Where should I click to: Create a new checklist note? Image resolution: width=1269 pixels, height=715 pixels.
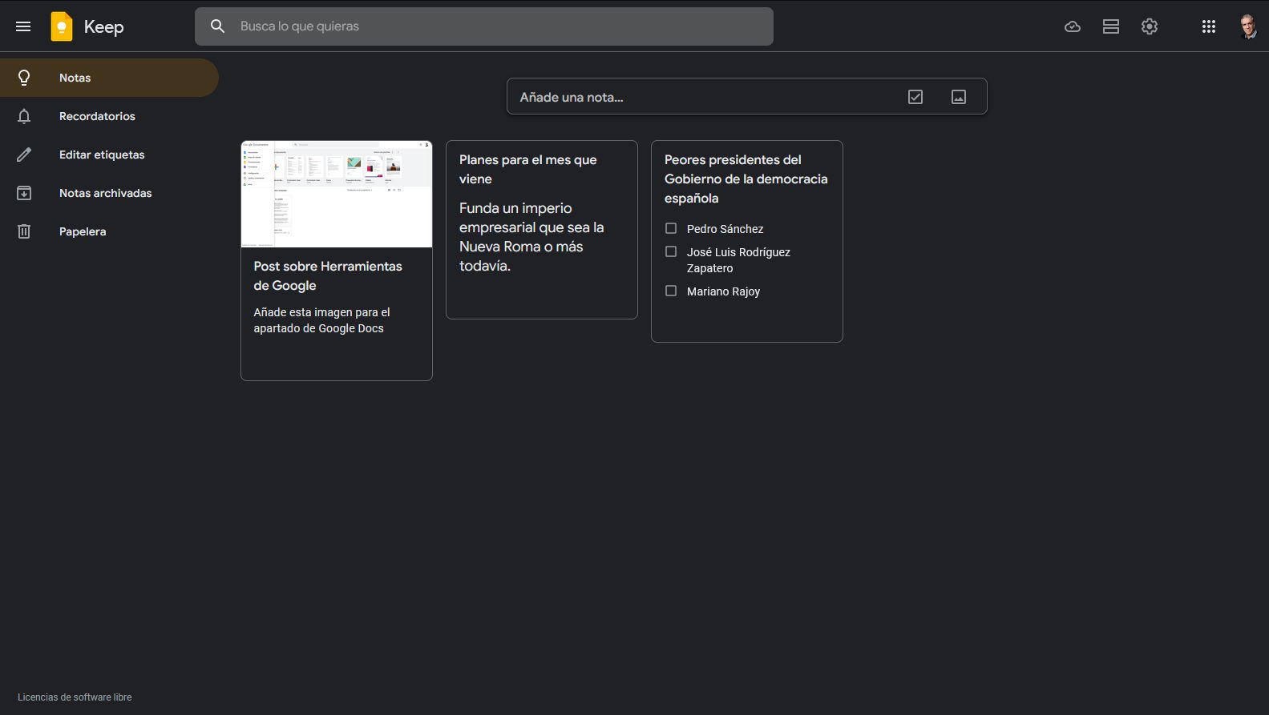[x=915, y=97]
